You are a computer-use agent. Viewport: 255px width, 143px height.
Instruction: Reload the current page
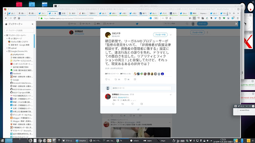click(15, 18)
